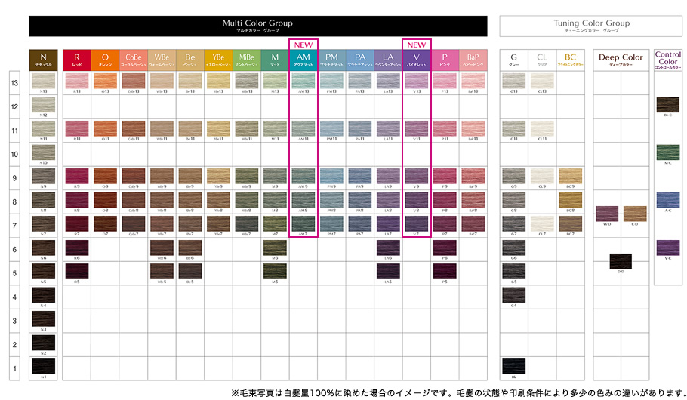Select the AM Aqua Matte column header

pos(303,60)
